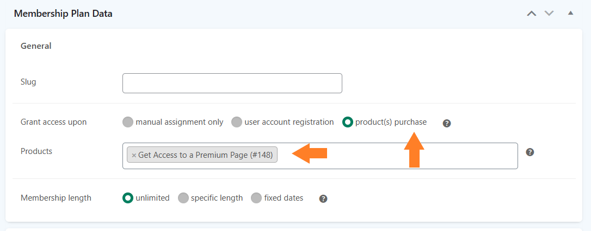Click the Products field label
This screenshot has width=591, height=231.
tap(36, 151)
